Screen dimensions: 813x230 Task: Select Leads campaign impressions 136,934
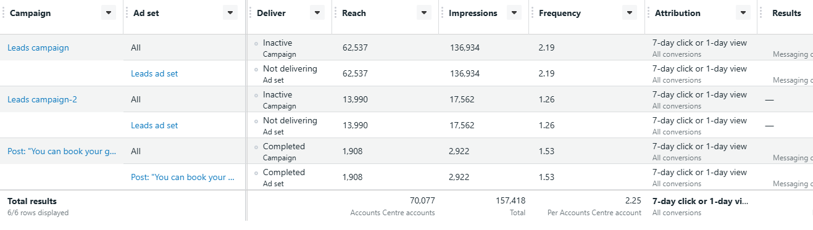(x=465, y=47)
